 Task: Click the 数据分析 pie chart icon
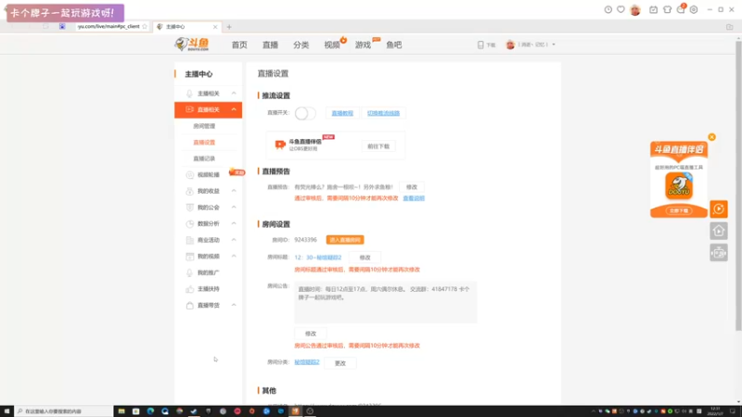coord(190,223)
